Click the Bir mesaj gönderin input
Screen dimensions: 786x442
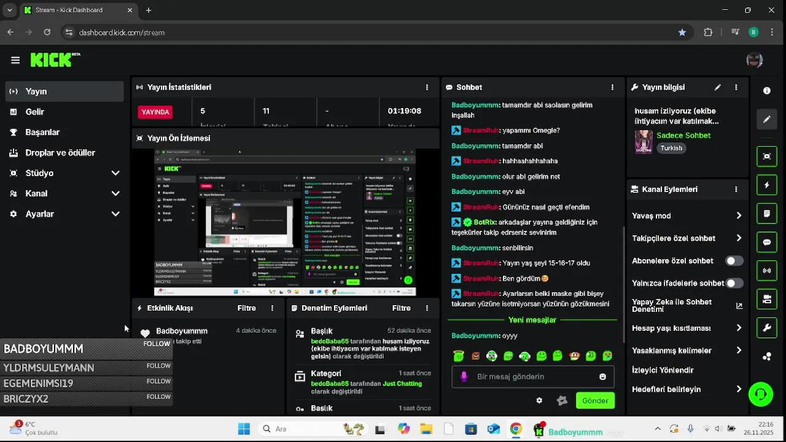[x=533, y=377]
